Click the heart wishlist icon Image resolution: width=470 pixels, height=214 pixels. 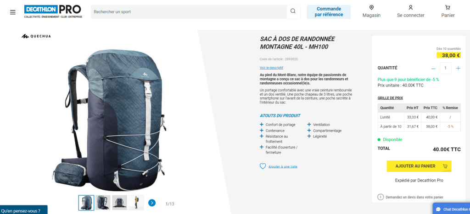[x=263, y=166]
